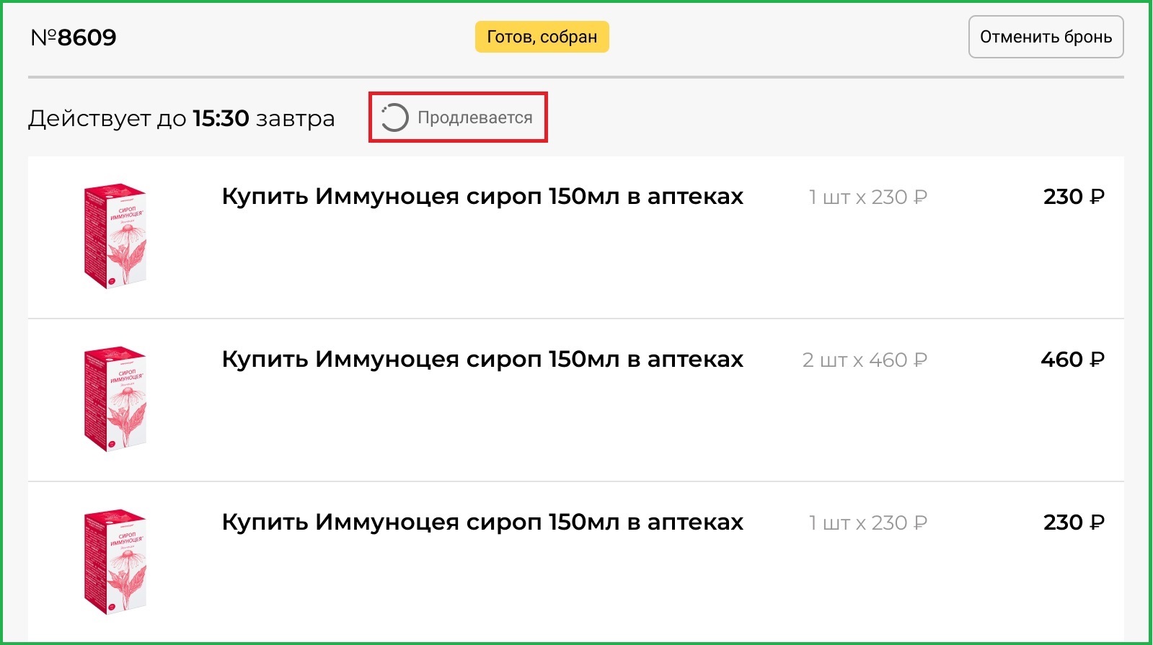The height and width of the screenshot is (645, 1153).
Task: Select order number №8609
Action: pyautogui.click(x=74, y=37)
